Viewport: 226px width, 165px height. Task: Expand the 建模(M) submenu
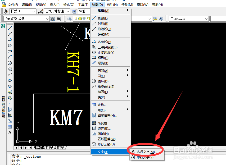pyautogui.click(x=111, y=11)
